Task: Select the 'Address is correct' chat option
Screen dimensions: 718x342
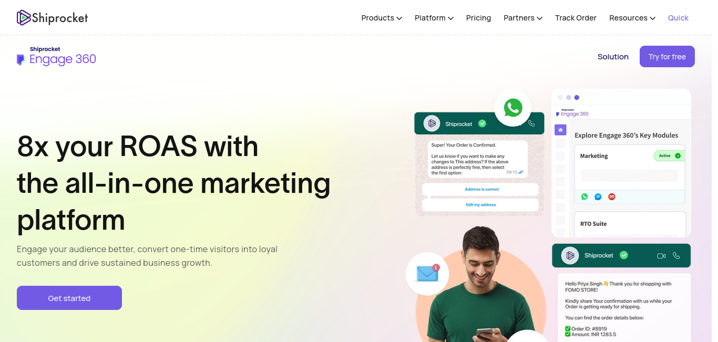Action: coord(481,189)
